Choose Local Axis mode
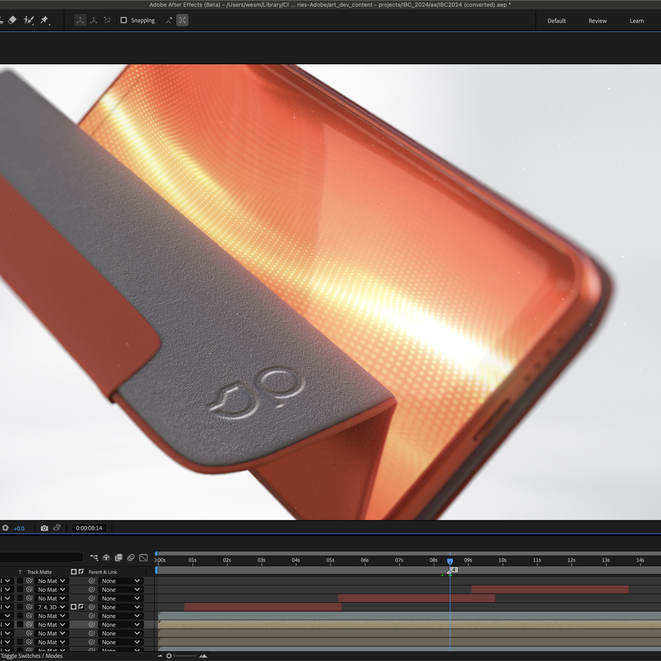The width and height of the screenshot is (661, 661). tap(80, 20)
